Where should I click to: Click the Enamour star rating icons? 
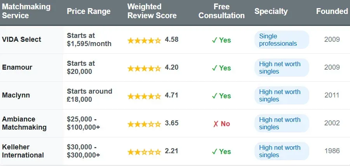pos(144,68)
